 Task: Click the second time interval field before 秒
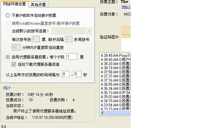(x=78, y=74)
